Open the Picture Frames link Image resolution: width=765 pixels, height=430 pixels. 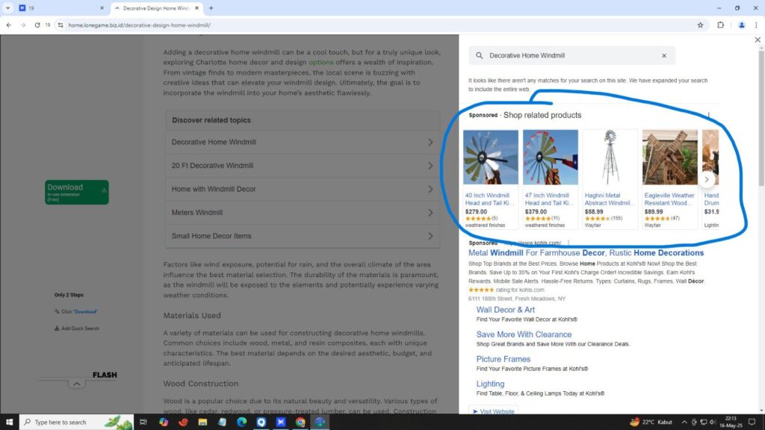point(503,359)
